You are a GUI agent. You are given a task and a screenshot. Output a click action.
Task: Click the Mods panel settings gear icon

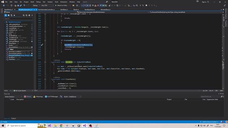29,15
